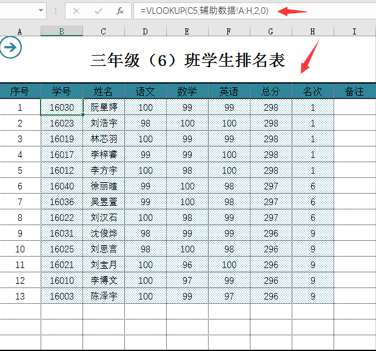
Task: Click the 备注 header cell
Action: coord(355,91)
